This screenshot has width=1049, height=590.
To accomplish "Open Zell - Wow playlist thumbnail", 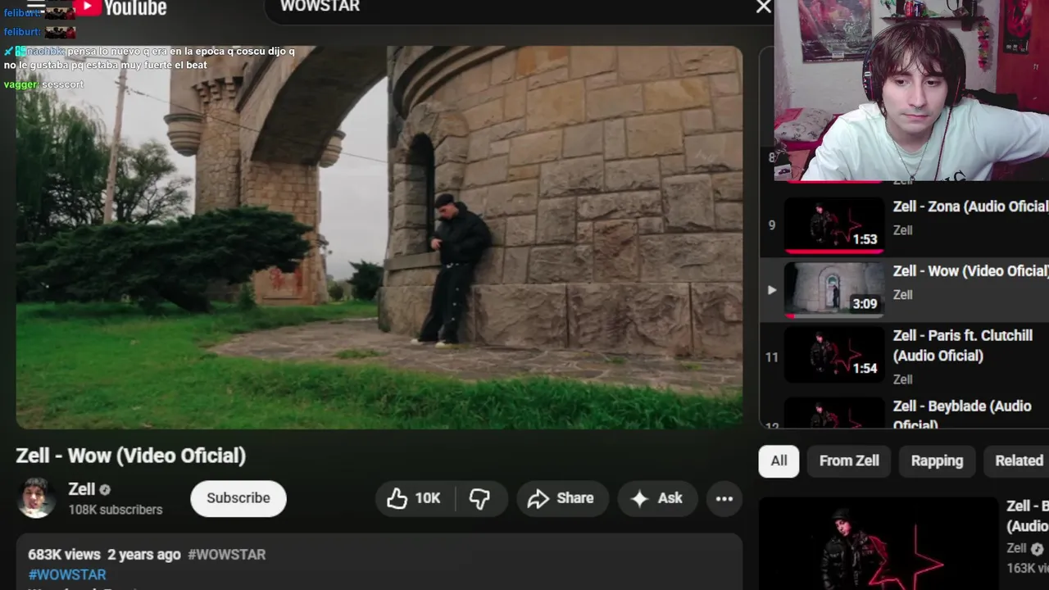I will (834, 289).
